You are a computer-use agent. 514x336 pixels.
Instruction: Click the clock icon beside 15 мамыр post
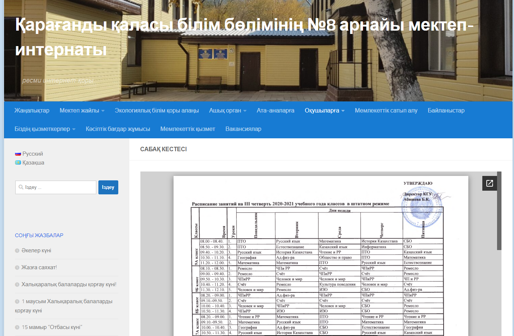coord(17,328)
